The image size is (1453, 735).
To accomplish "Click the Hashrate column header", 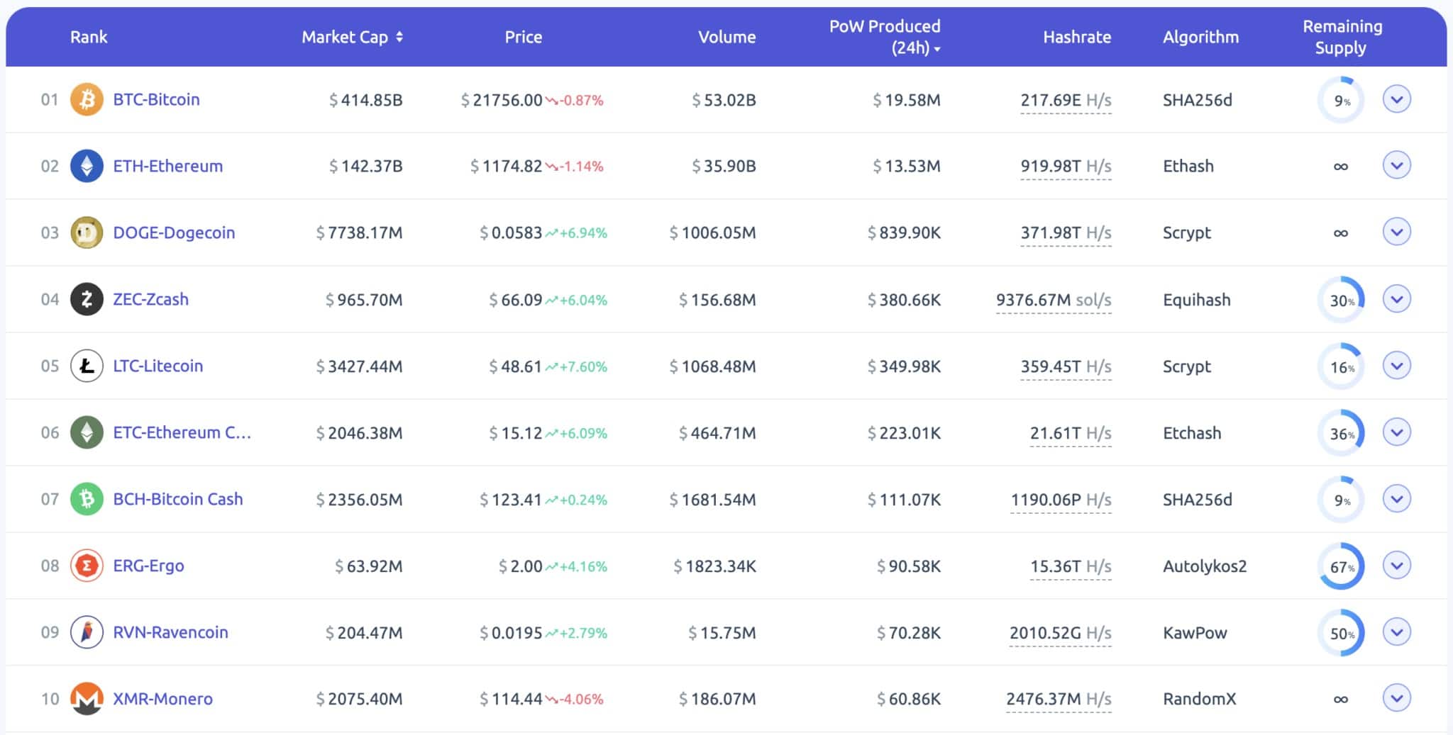I will 1077,37.
